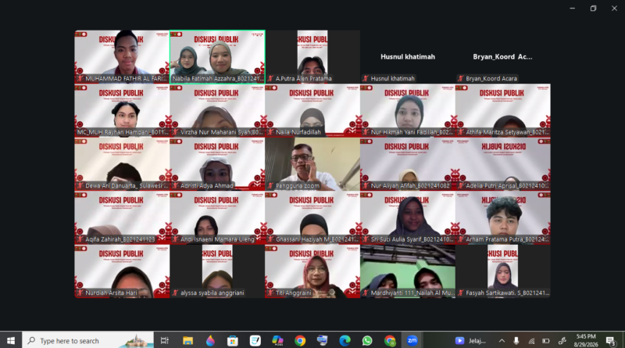Select Nabila Fatimah Azzahra's highlighted video tile
The height and width of the screenshot is (348, 625).
tap(217, 56)
